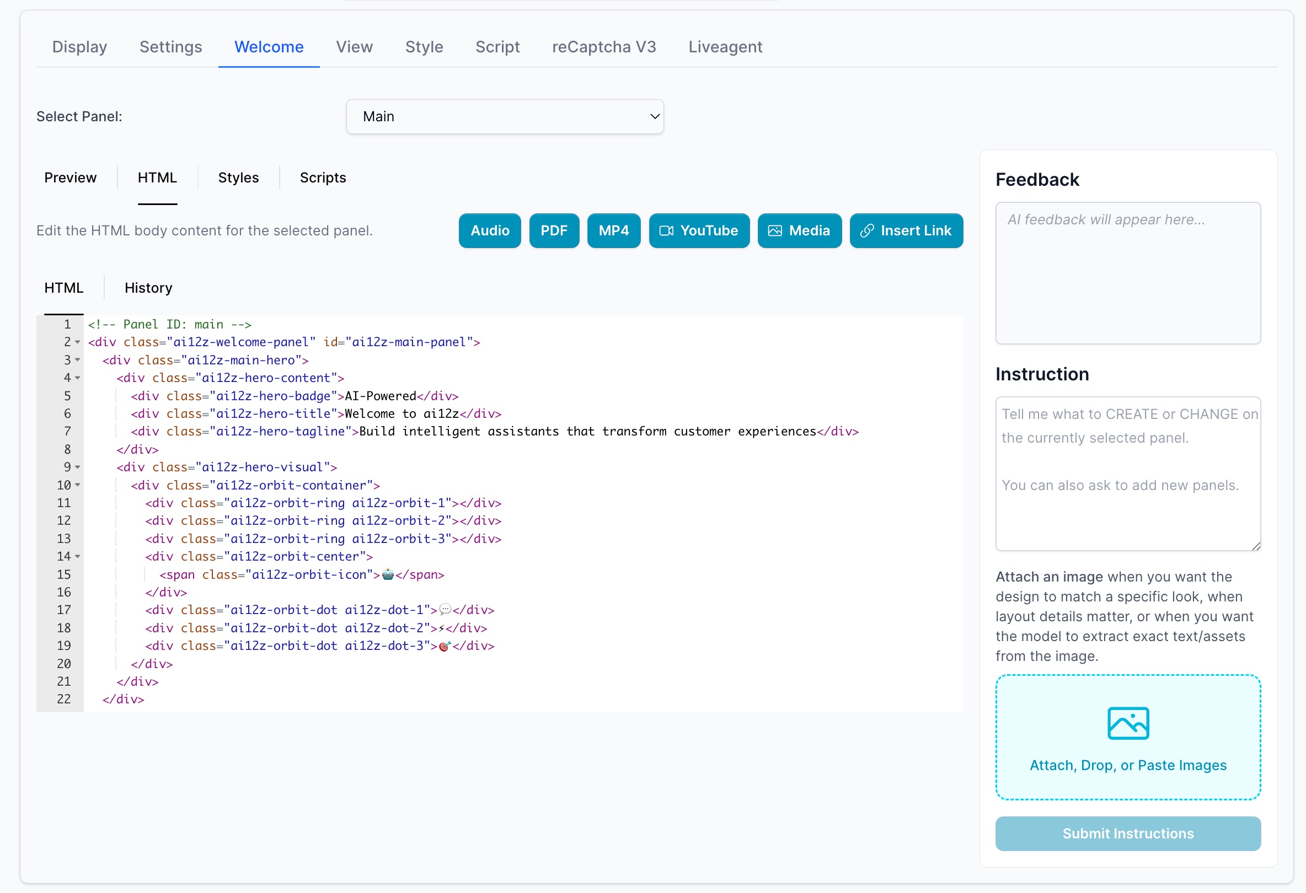Image resolution: width=1306 pixels, height=893 pixels.
Task: Switch to the Display tab
Action: (x=79, y=47)
